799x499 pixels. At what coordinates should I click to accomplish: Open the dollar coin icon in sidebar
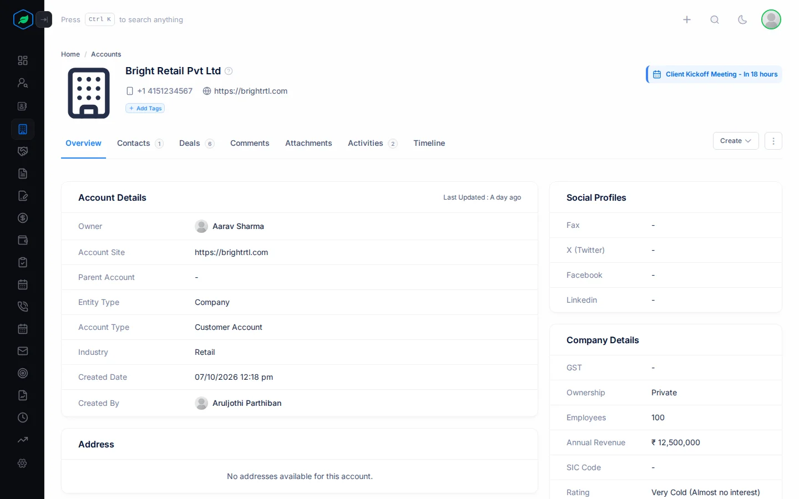point(23,218)
